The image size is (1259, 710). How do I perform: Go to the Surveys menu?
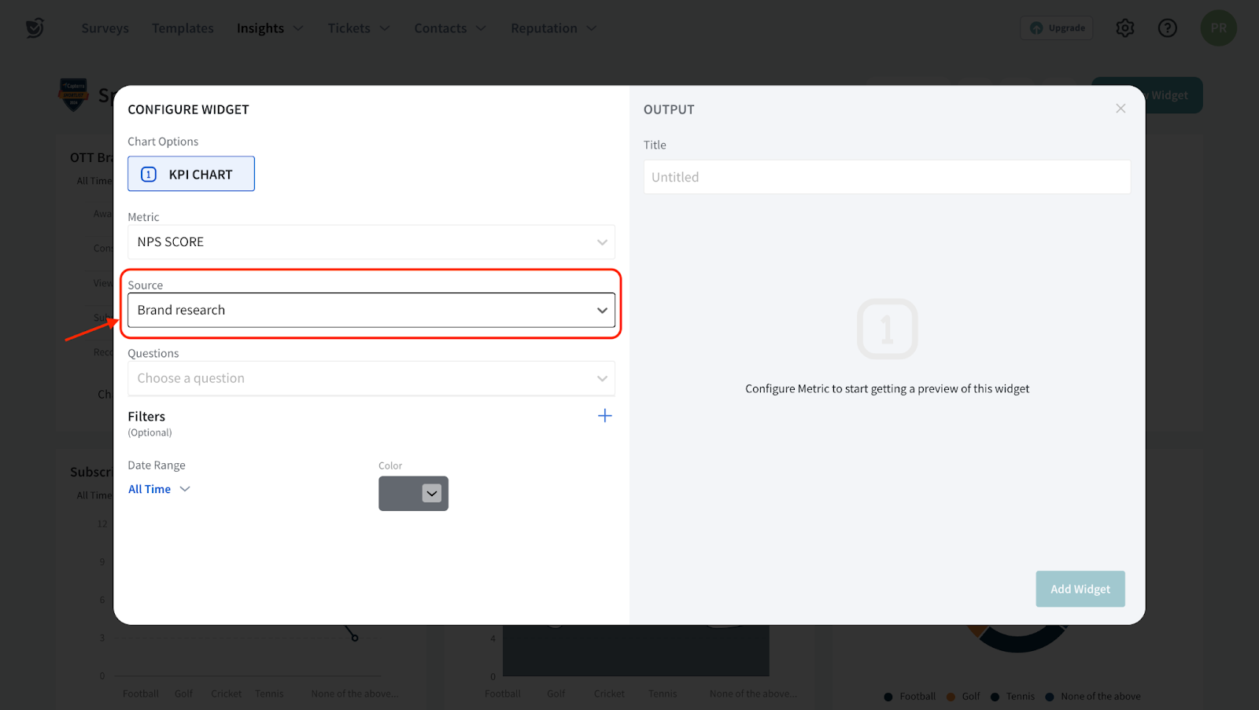pyautogui.click(x=105, y=28)
